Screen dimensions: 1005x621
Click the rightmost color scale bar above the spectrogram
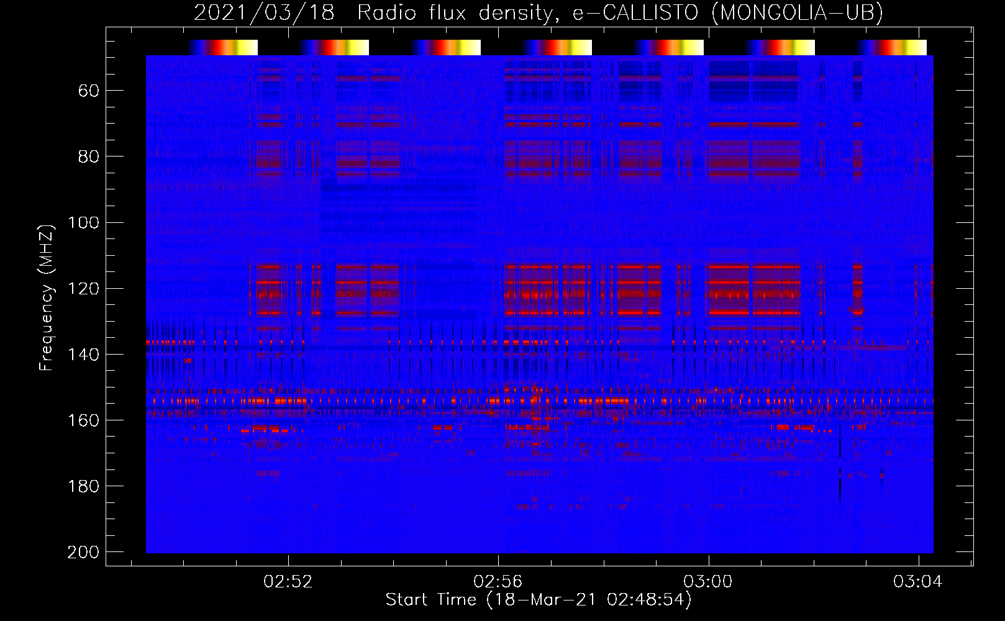coord(890,47)
